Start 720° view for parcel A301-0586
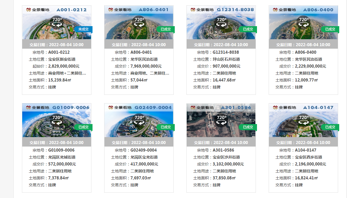 [221, 120]
